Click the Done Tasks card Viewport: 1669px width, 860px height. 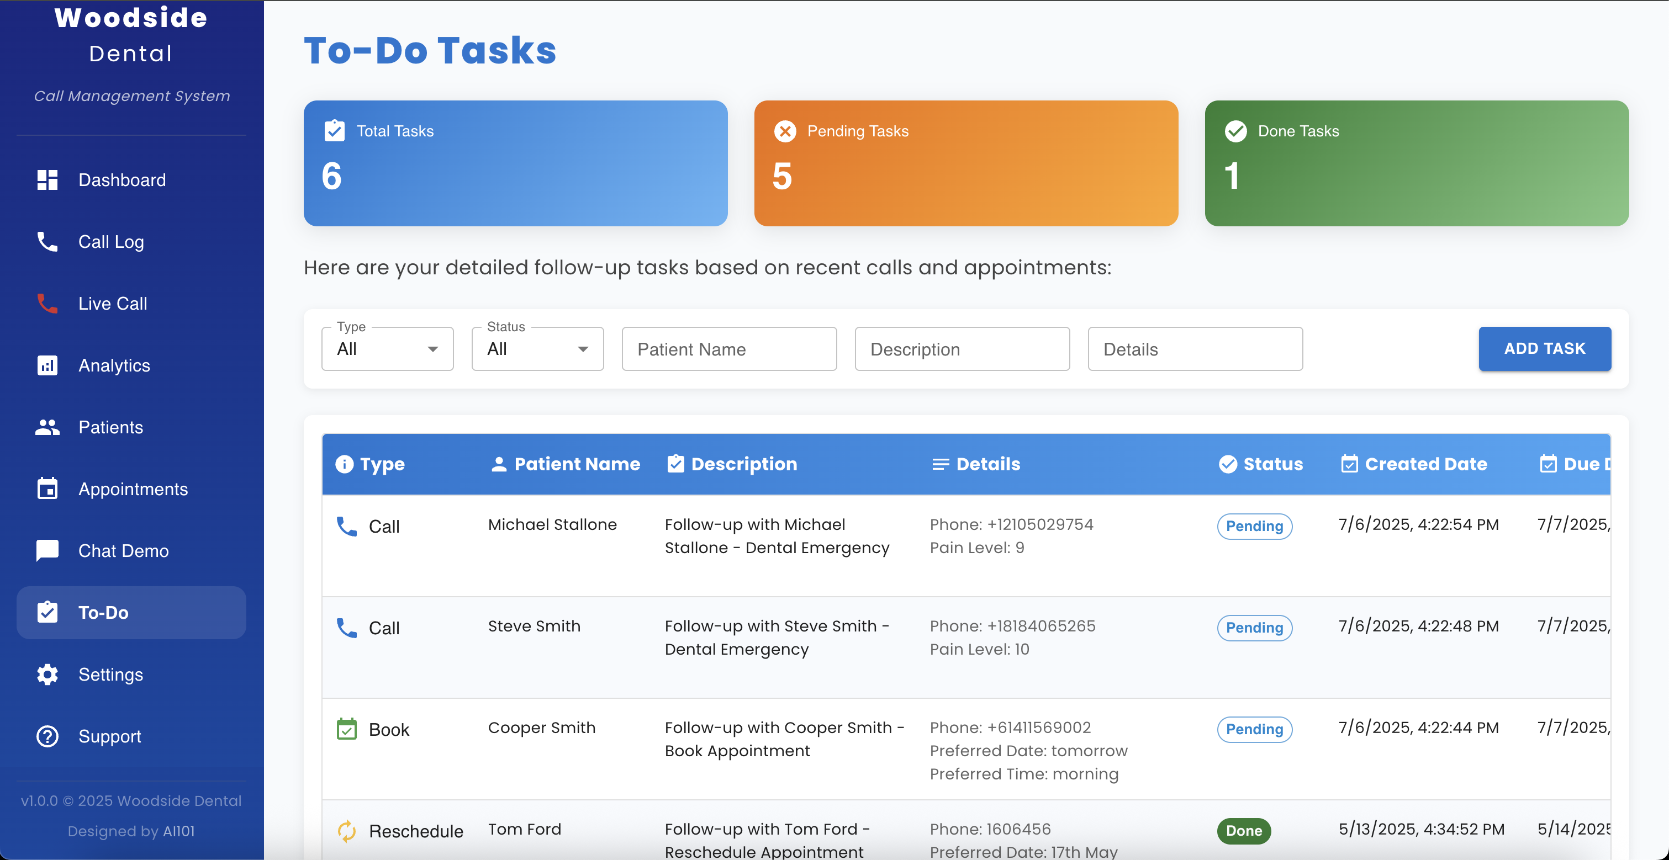click(1416, 163)
